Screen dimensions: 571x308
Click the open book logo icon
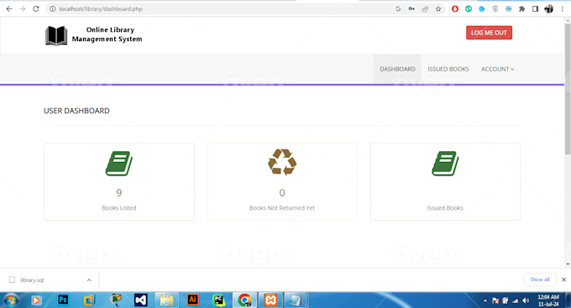click(x=56, y=35)
